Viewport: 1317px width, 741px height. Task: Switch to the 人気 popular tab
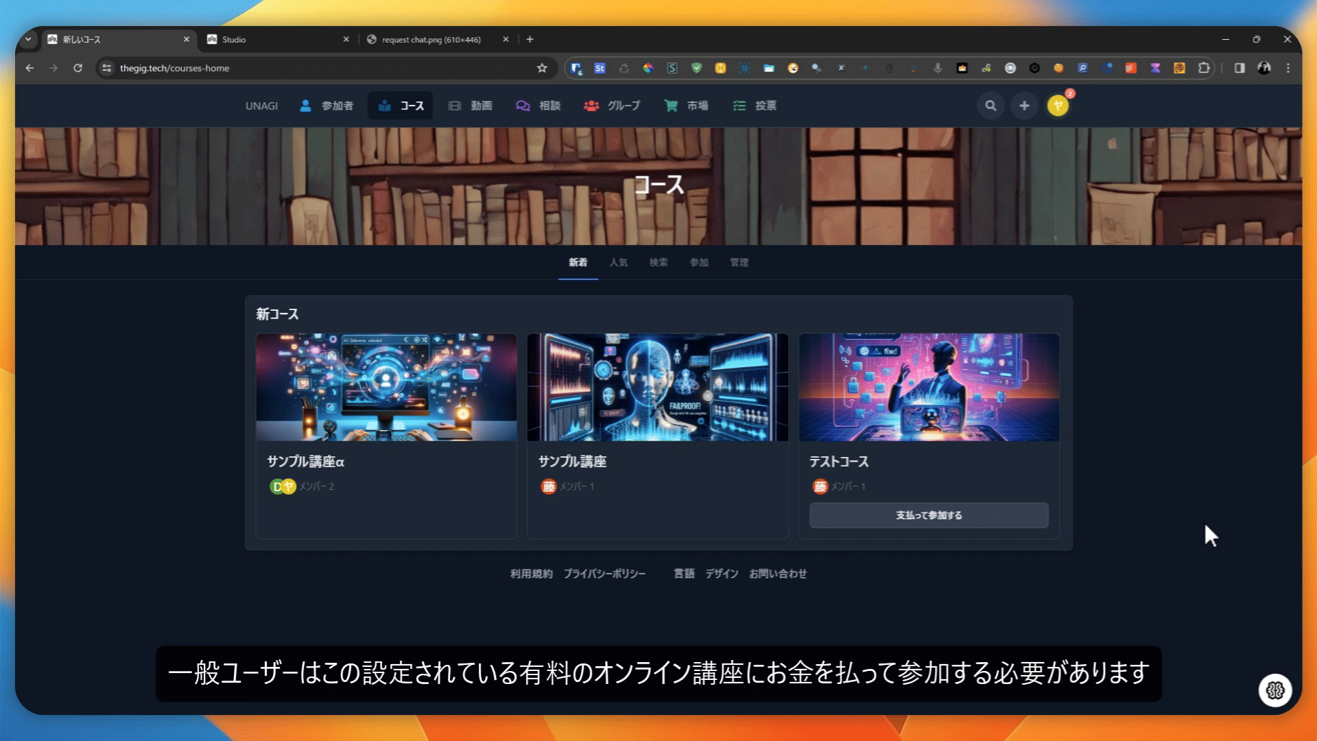coord(618,263)
